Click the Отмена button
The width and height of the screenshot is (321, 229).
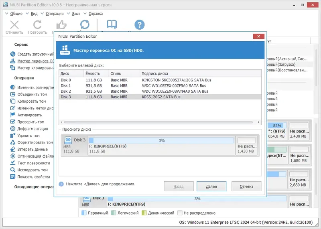pos(246,186)
